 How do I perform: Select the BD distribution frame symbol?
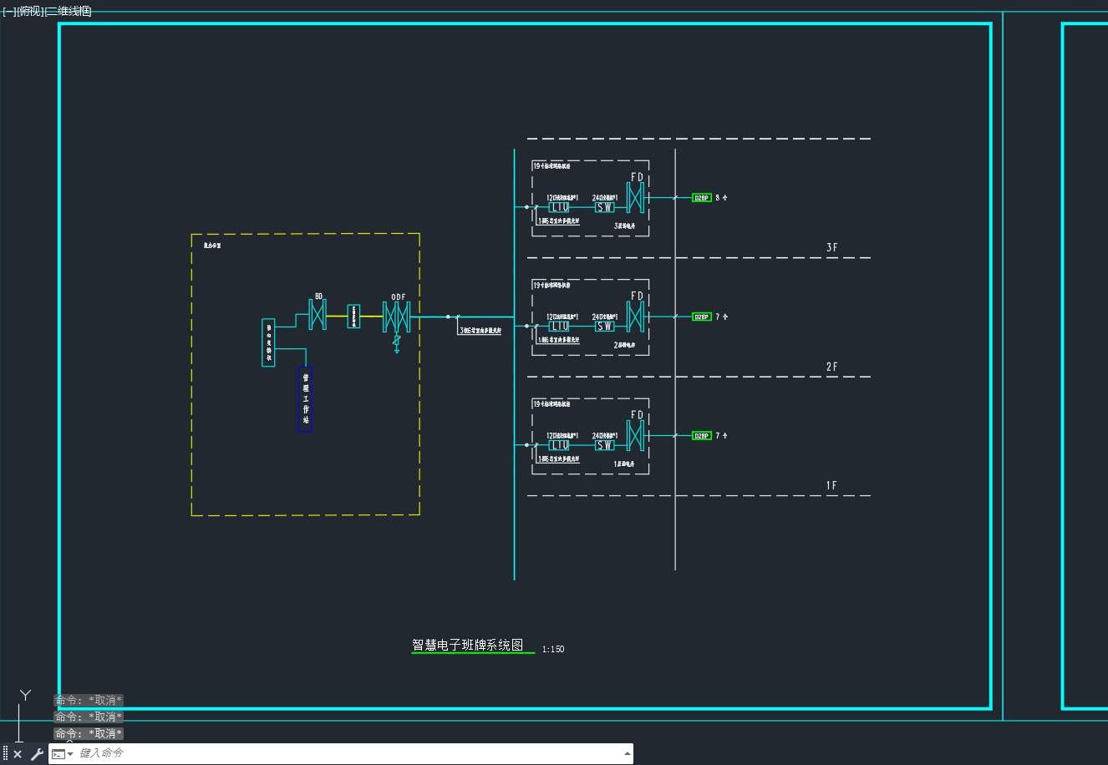tap(318, 316)
